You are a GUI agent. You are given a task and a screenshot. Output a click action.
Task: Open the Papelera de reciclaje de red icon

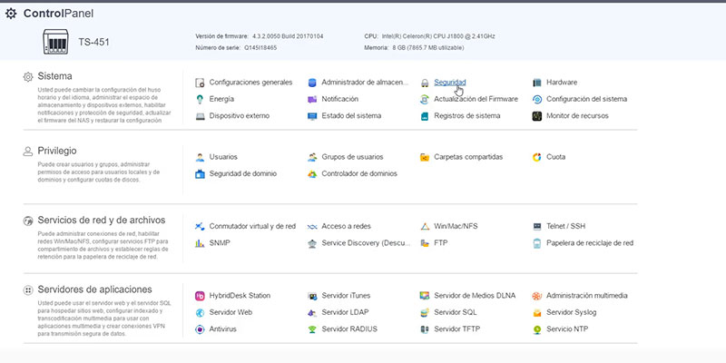(x=537, y=243)
